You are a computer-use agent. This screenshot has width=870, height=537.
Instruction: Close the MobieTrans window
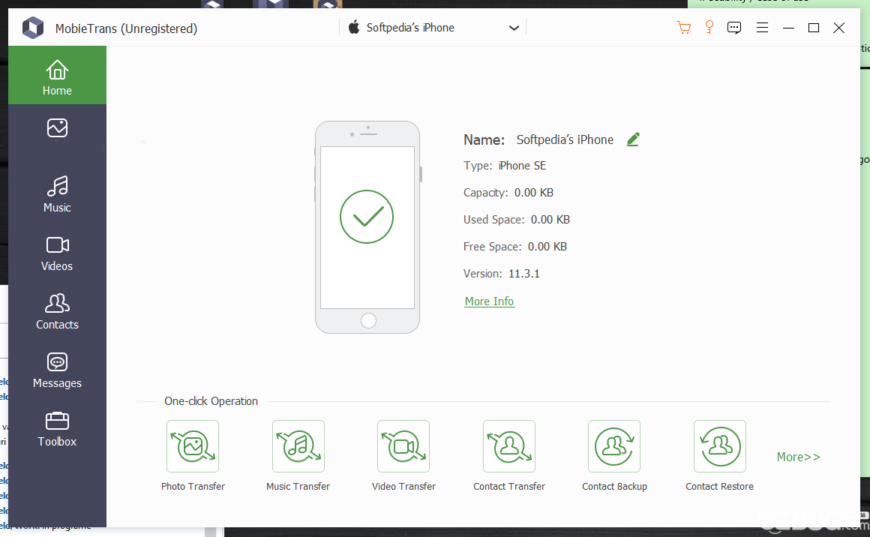pos(839,28)
